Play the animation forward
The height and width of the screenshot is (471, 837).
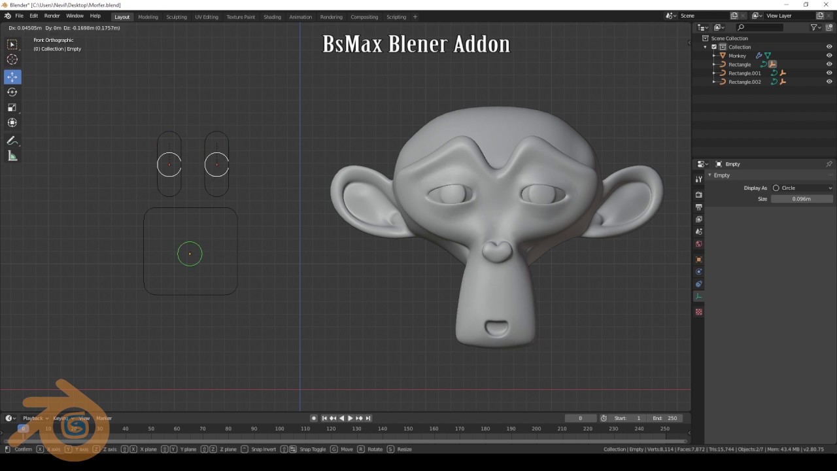coord(350,418)
